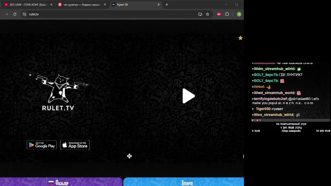
Task: Open the Google Play download badge
Action: (x=42, y=145)
